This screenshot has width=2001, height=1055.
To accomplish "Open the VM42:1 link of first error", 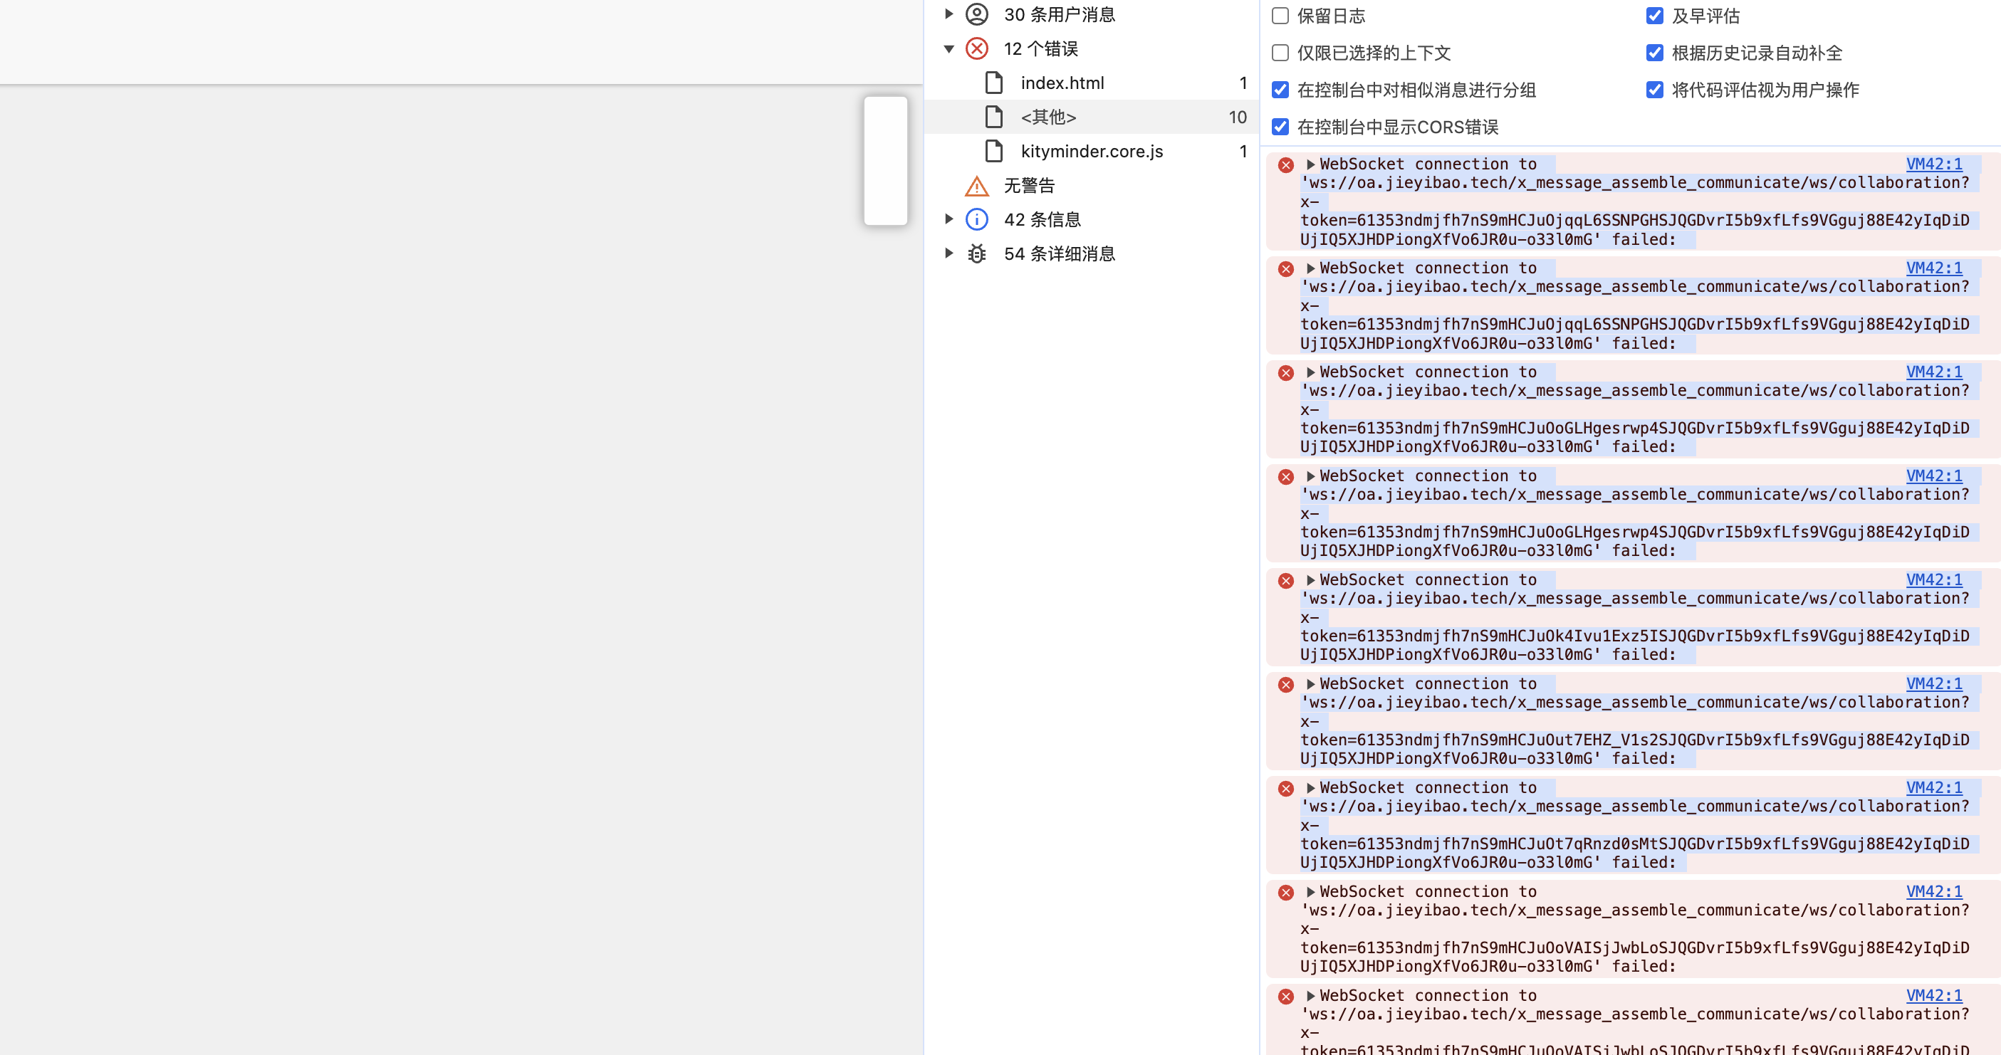I will click(x=1933, y=164).
